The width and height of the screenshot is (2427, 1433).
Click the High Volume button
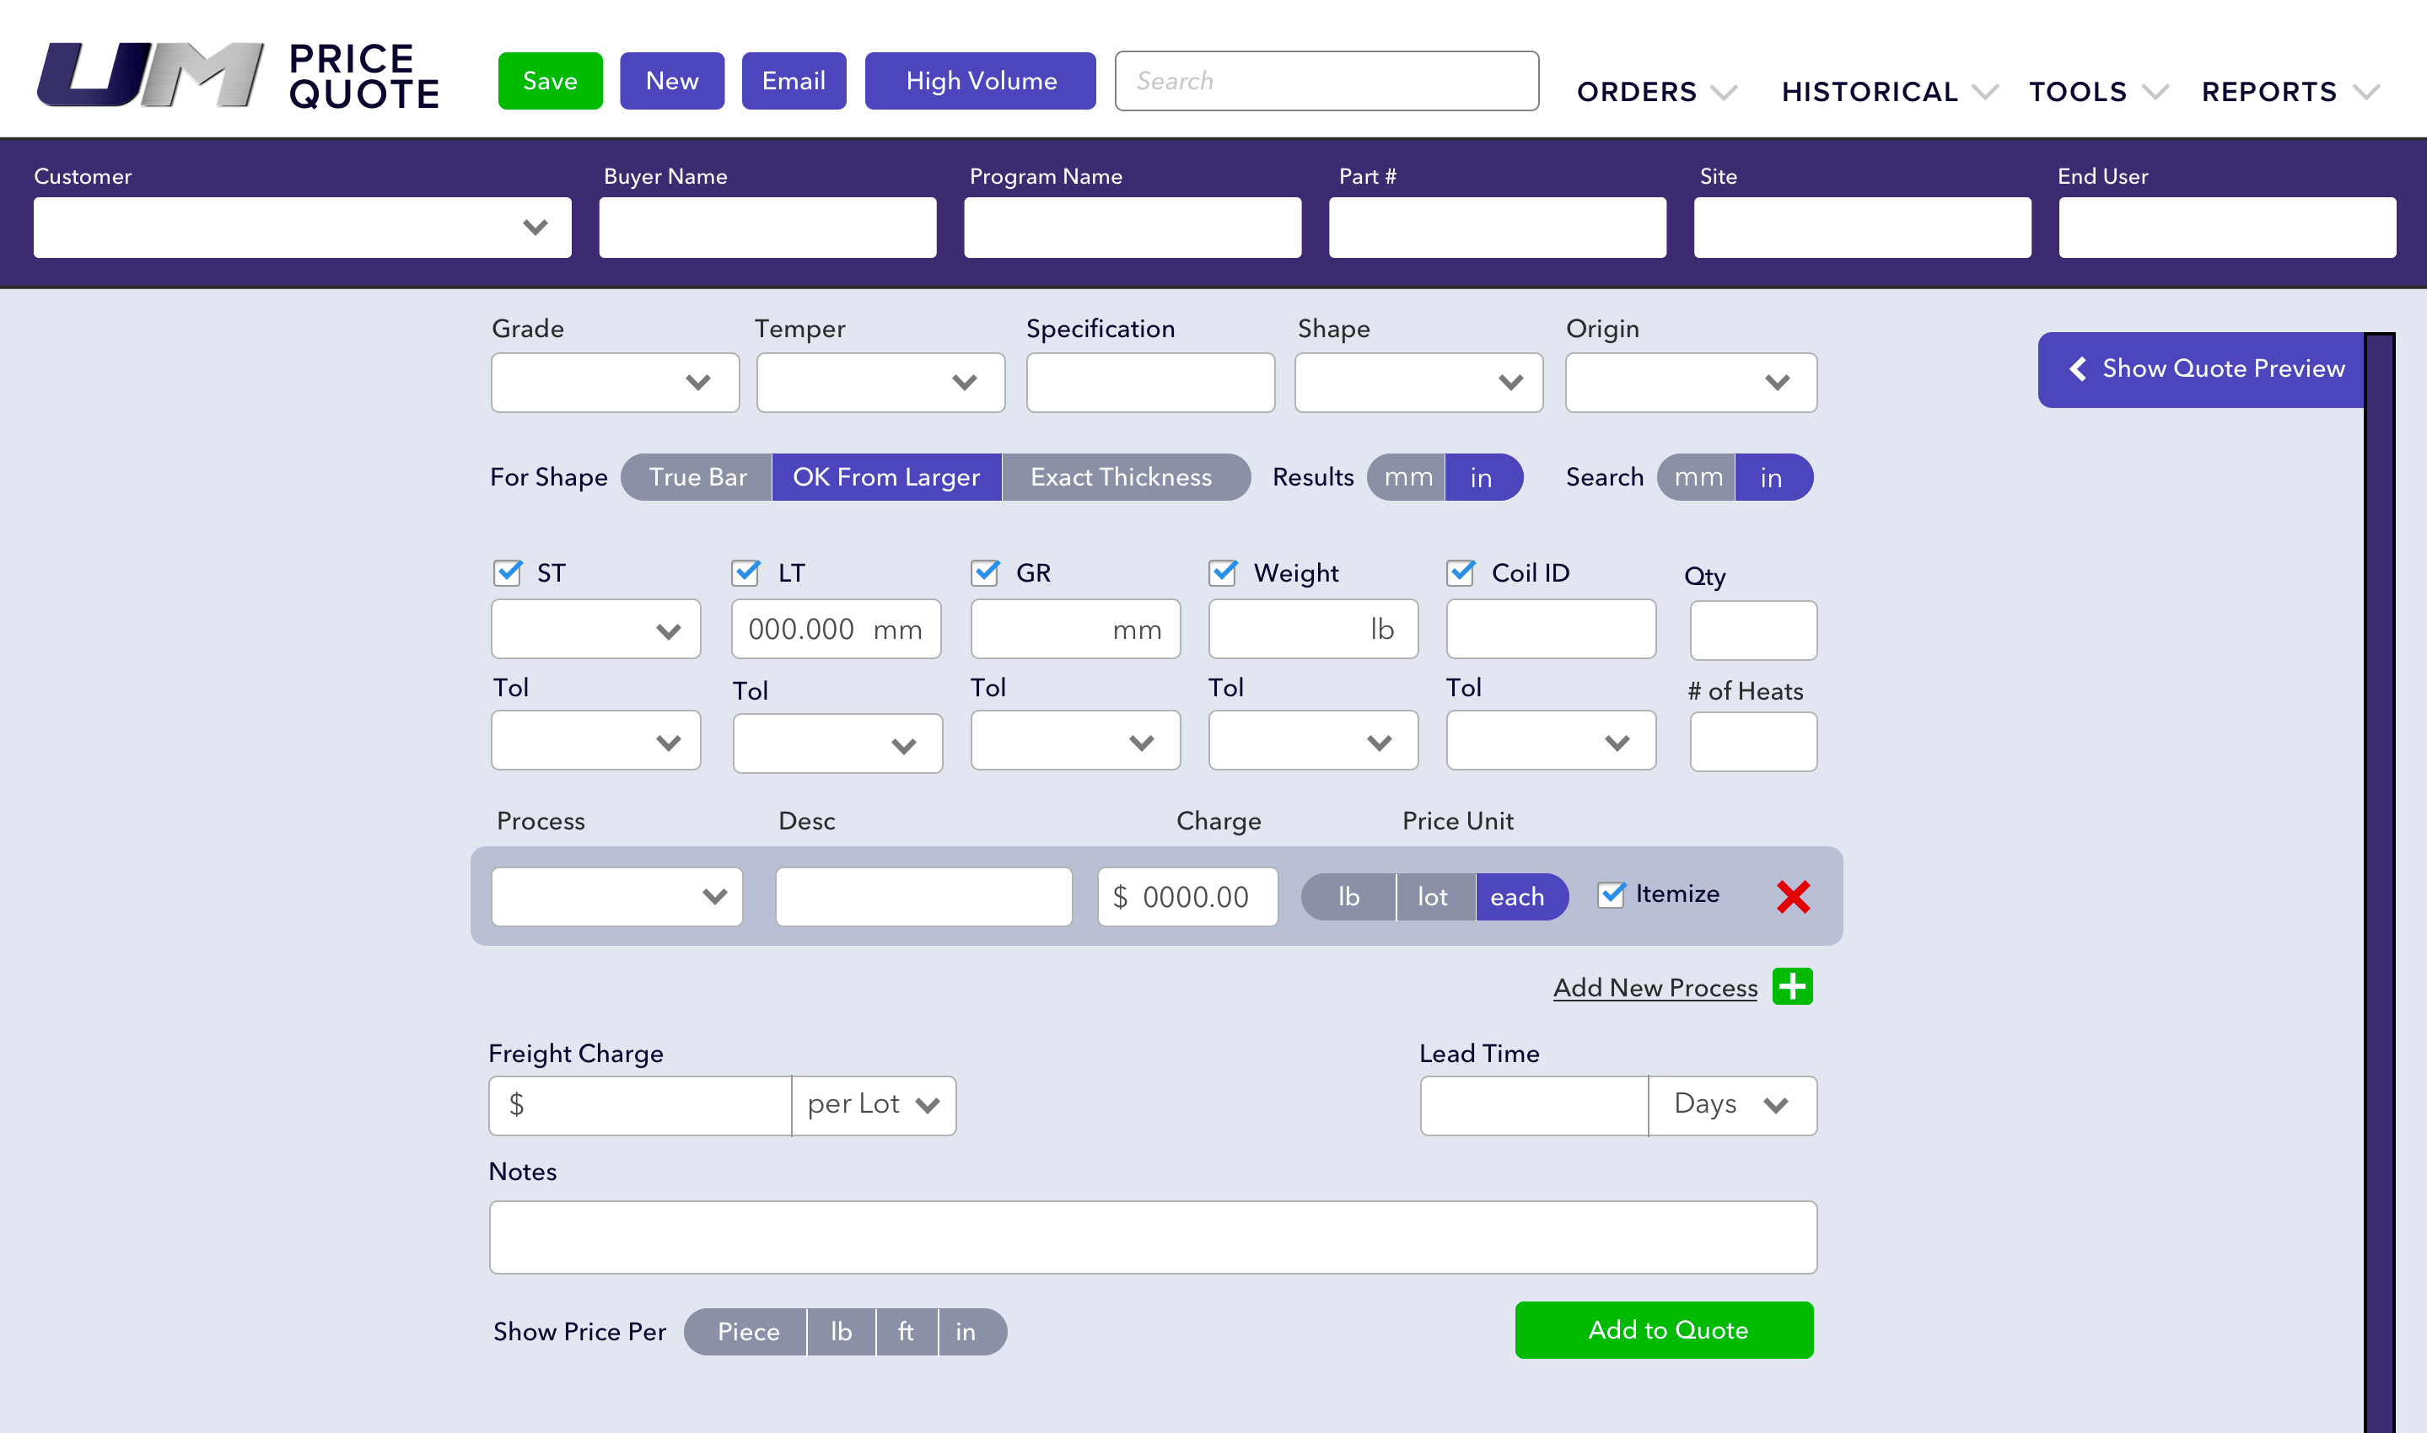[x=980, y=81]
